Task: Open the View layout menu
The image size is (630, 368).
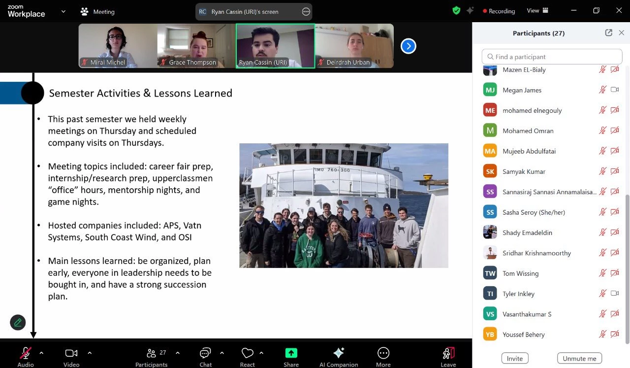Action: [537, 11]
